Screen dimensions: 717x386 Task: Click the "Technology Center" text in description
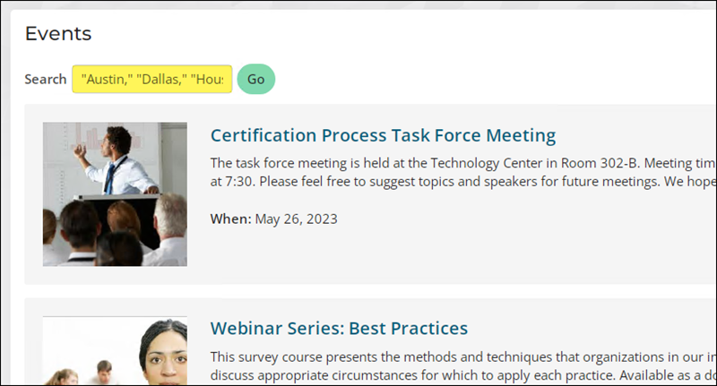(479, 163)
